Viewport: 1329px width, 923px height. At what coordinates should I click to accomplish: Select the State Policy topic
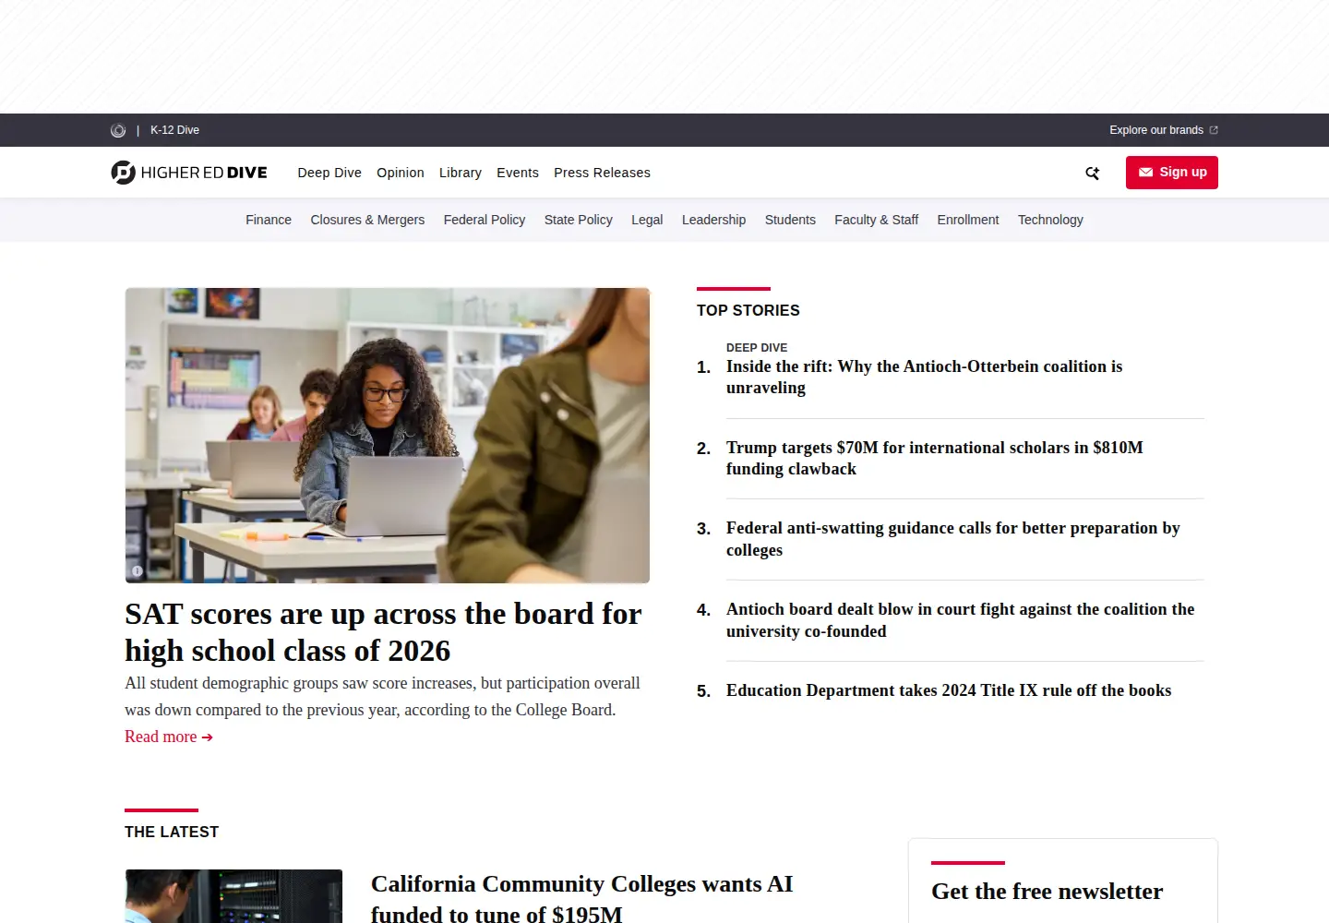(x=579, y=220)
